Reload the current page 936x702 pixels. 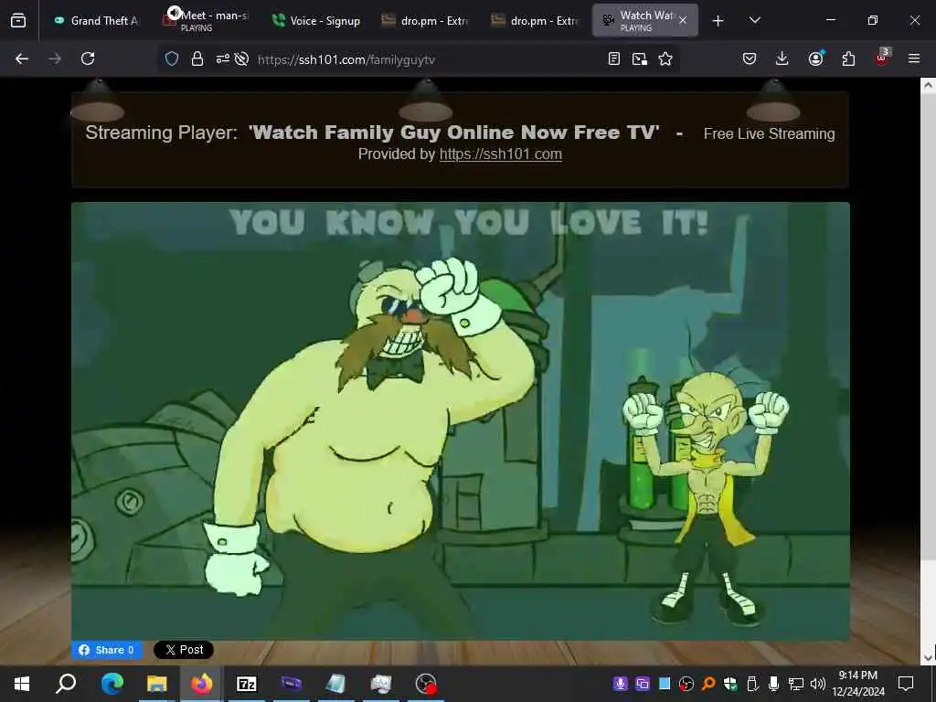click(88, 58)
